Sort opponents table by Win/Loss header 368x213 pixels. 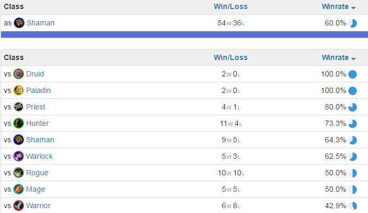pyautogui.click(x=230, y=58)
